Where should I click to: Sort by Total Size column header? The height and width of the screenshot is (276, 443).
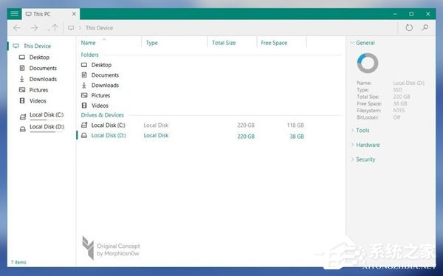pos(224,43)
